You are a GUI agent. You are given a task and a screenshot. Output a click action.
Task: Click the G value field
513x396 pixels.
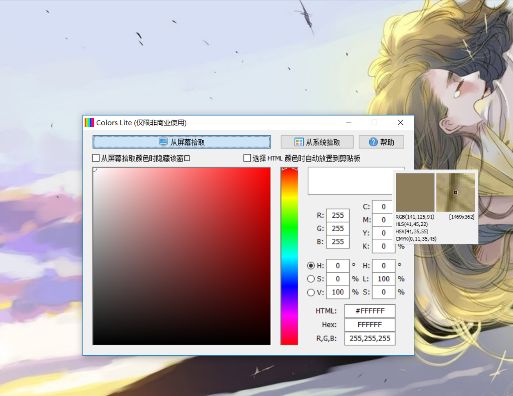[x=337, y=228]
